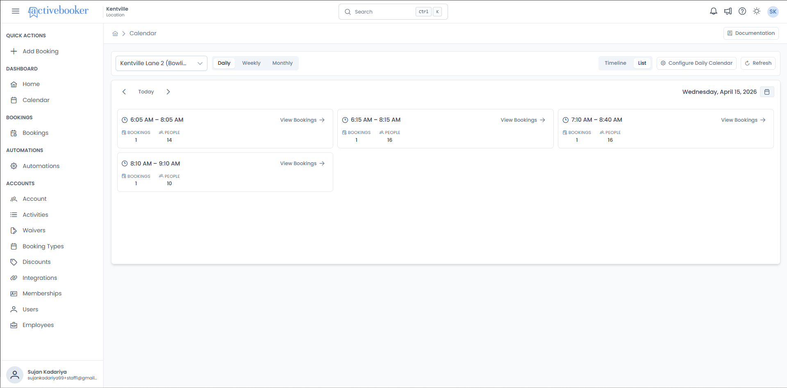Image resolution: width=787 pixels, height=388 pixels.
Task: Click the Refresh button
Action: (758, 63)
